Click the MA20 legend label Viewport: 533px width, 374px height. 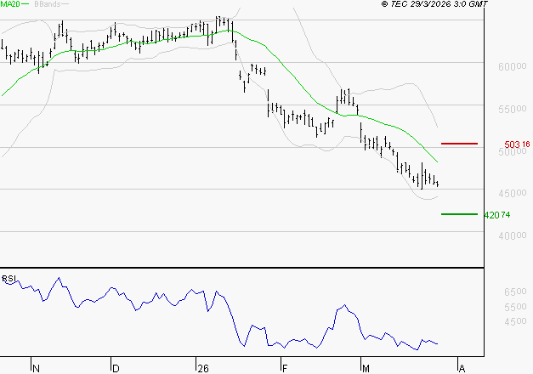(9, 4)
